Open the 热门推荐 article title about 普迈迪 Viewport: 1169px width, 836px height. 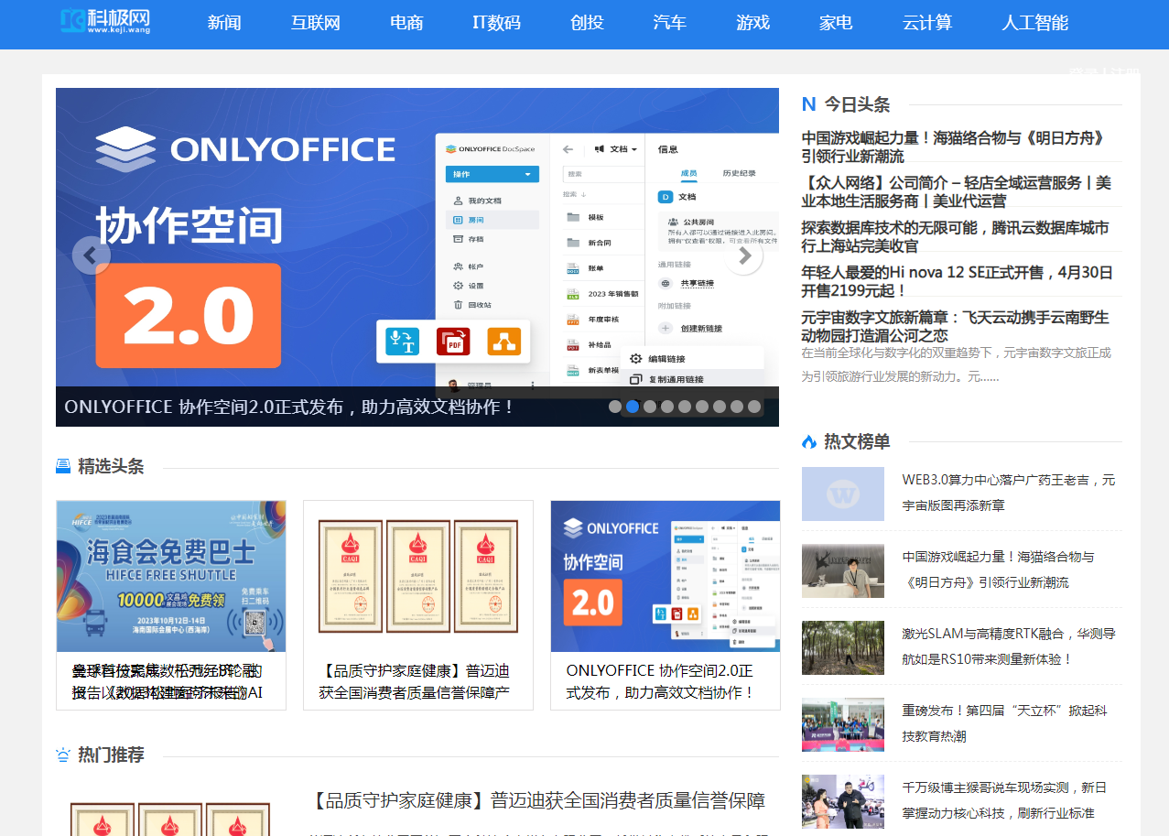click(x=537, y=801)
